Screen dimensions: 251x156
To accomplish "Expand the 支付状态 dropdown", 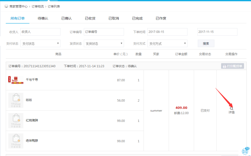I will pyautogui.click(x=40, y=43).
